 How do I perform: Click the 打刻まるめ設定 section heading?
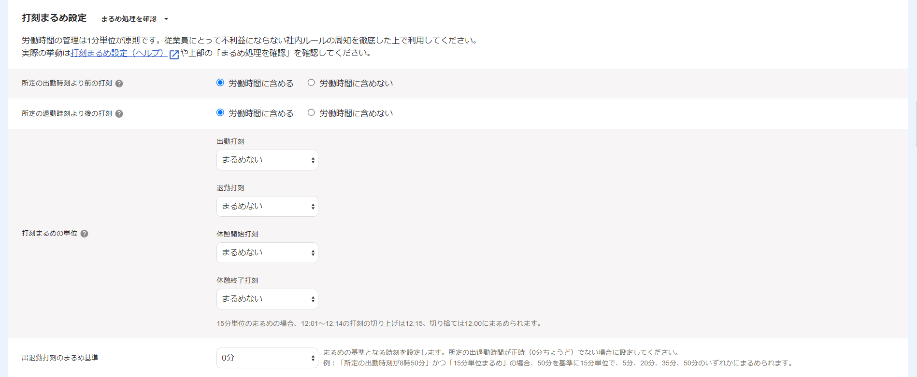point(54,18)
